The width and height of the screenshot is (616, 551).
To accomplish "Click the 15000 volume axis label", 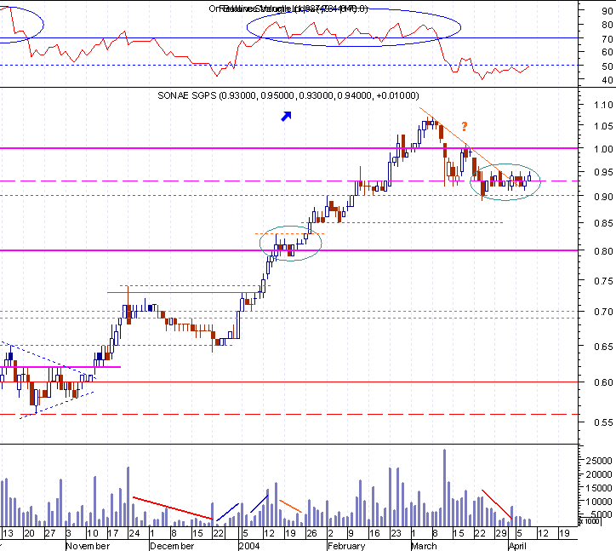I will tap(599, 488).
